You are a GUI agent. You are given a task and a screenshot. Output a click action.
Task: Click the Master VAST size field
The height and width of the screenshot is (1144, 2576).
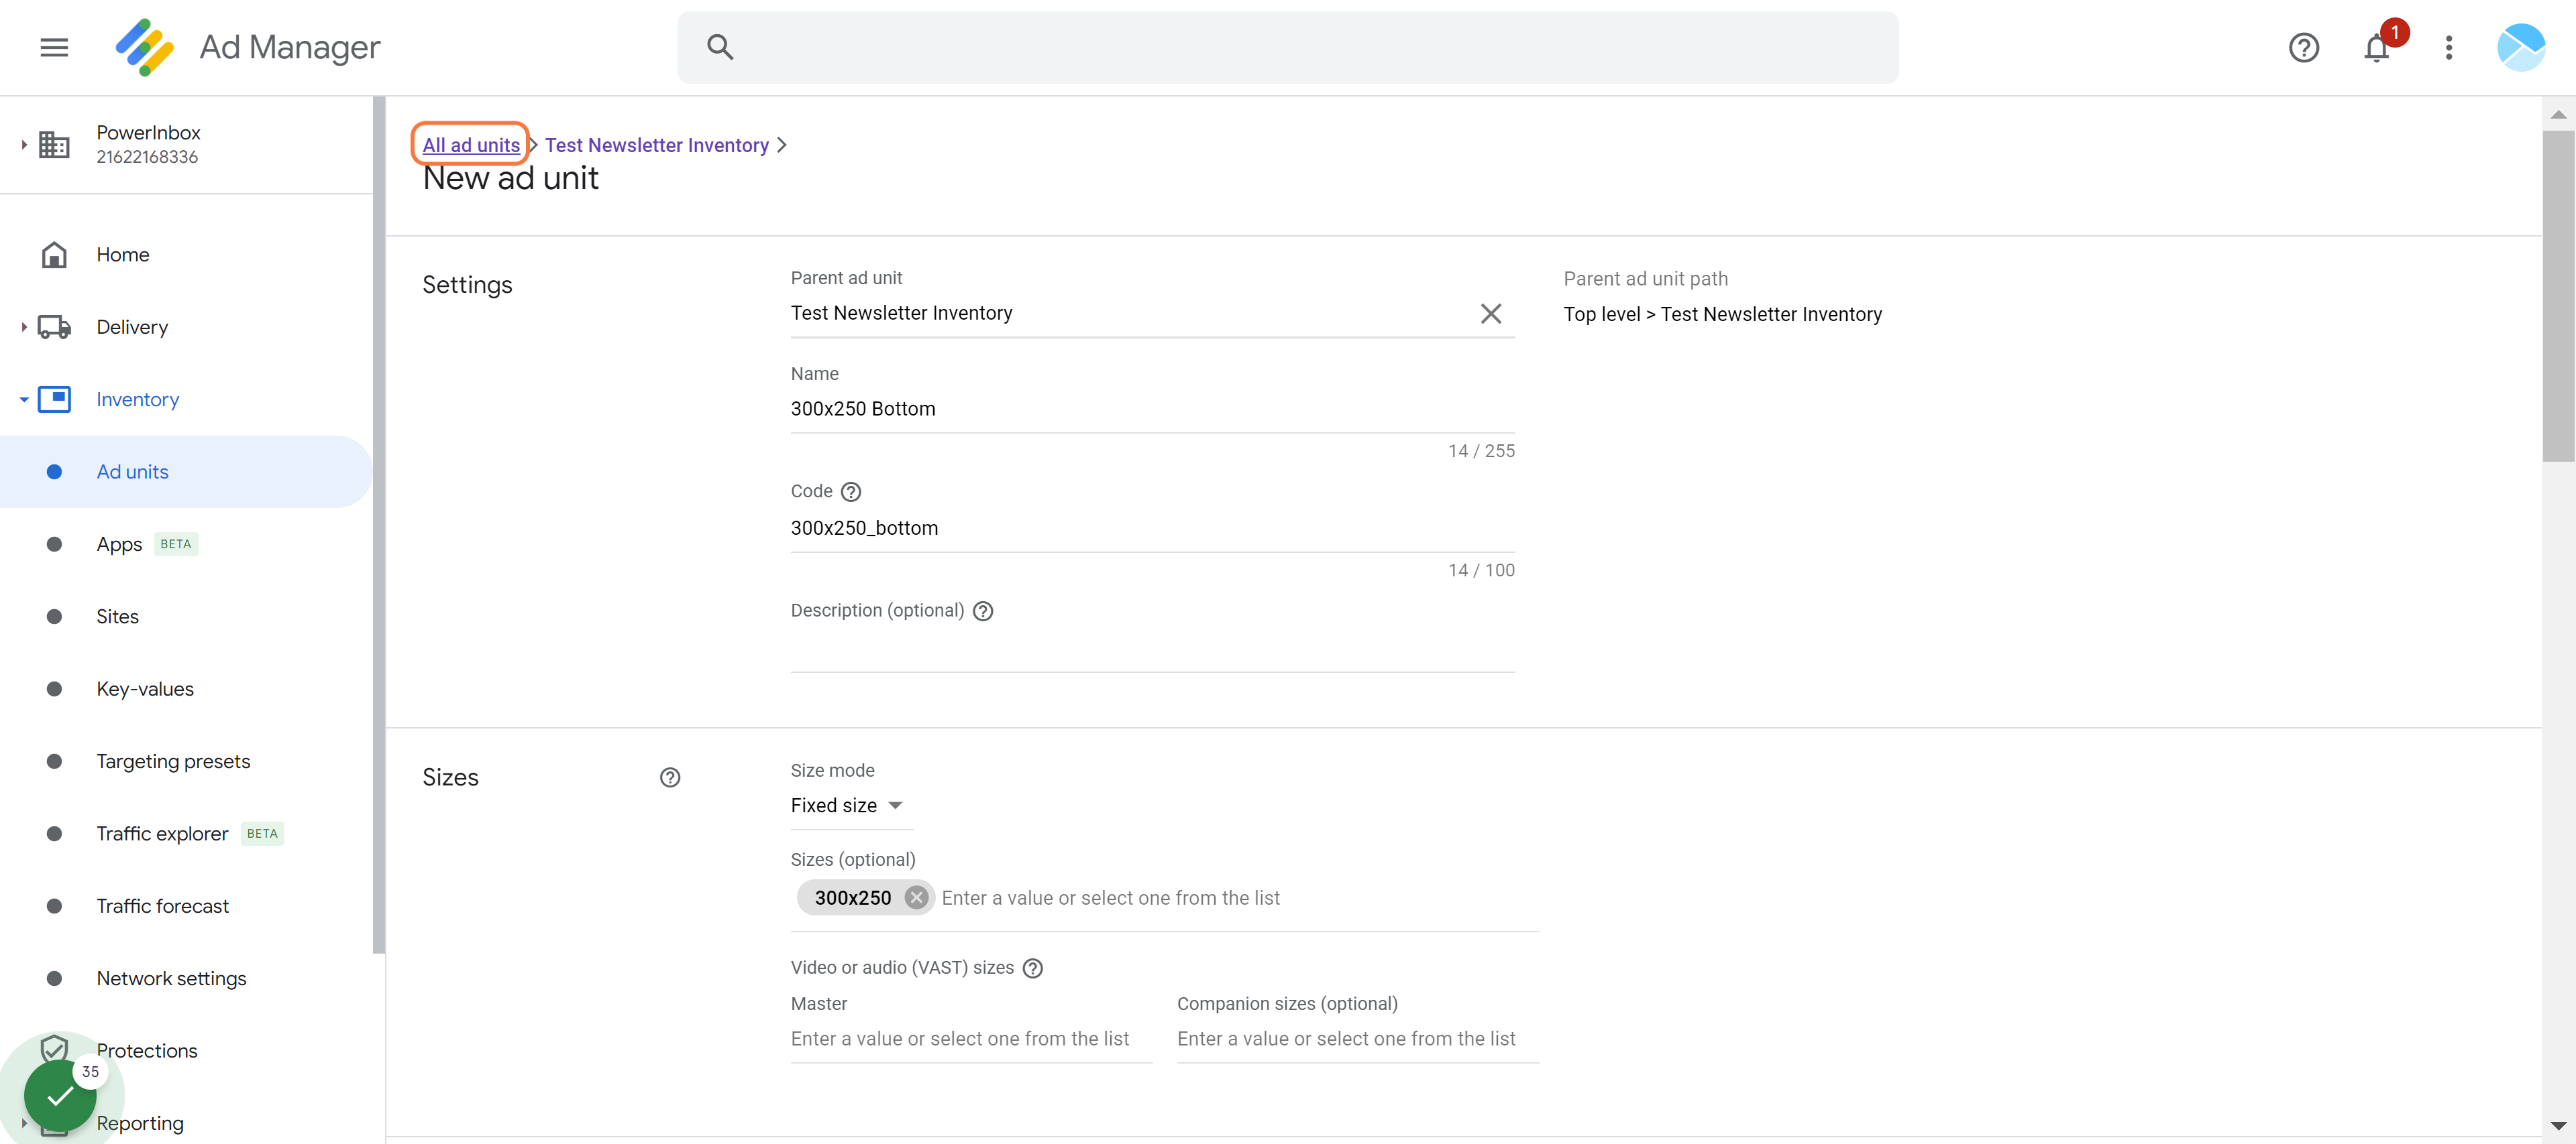tap(971, 1039)
